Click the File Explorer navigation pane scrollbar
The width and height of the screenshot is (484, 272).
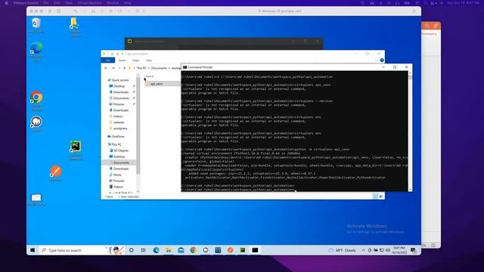tap(138, 133)
